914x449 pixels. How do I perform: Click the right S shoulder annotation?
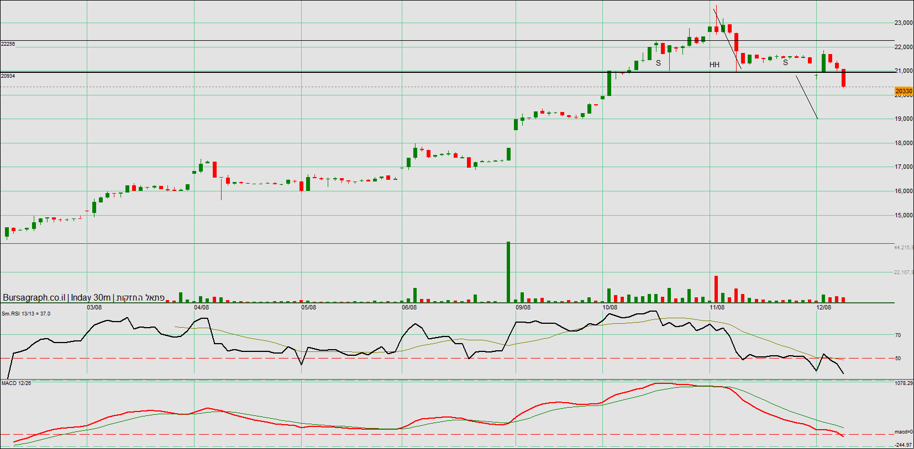[785, 63]
